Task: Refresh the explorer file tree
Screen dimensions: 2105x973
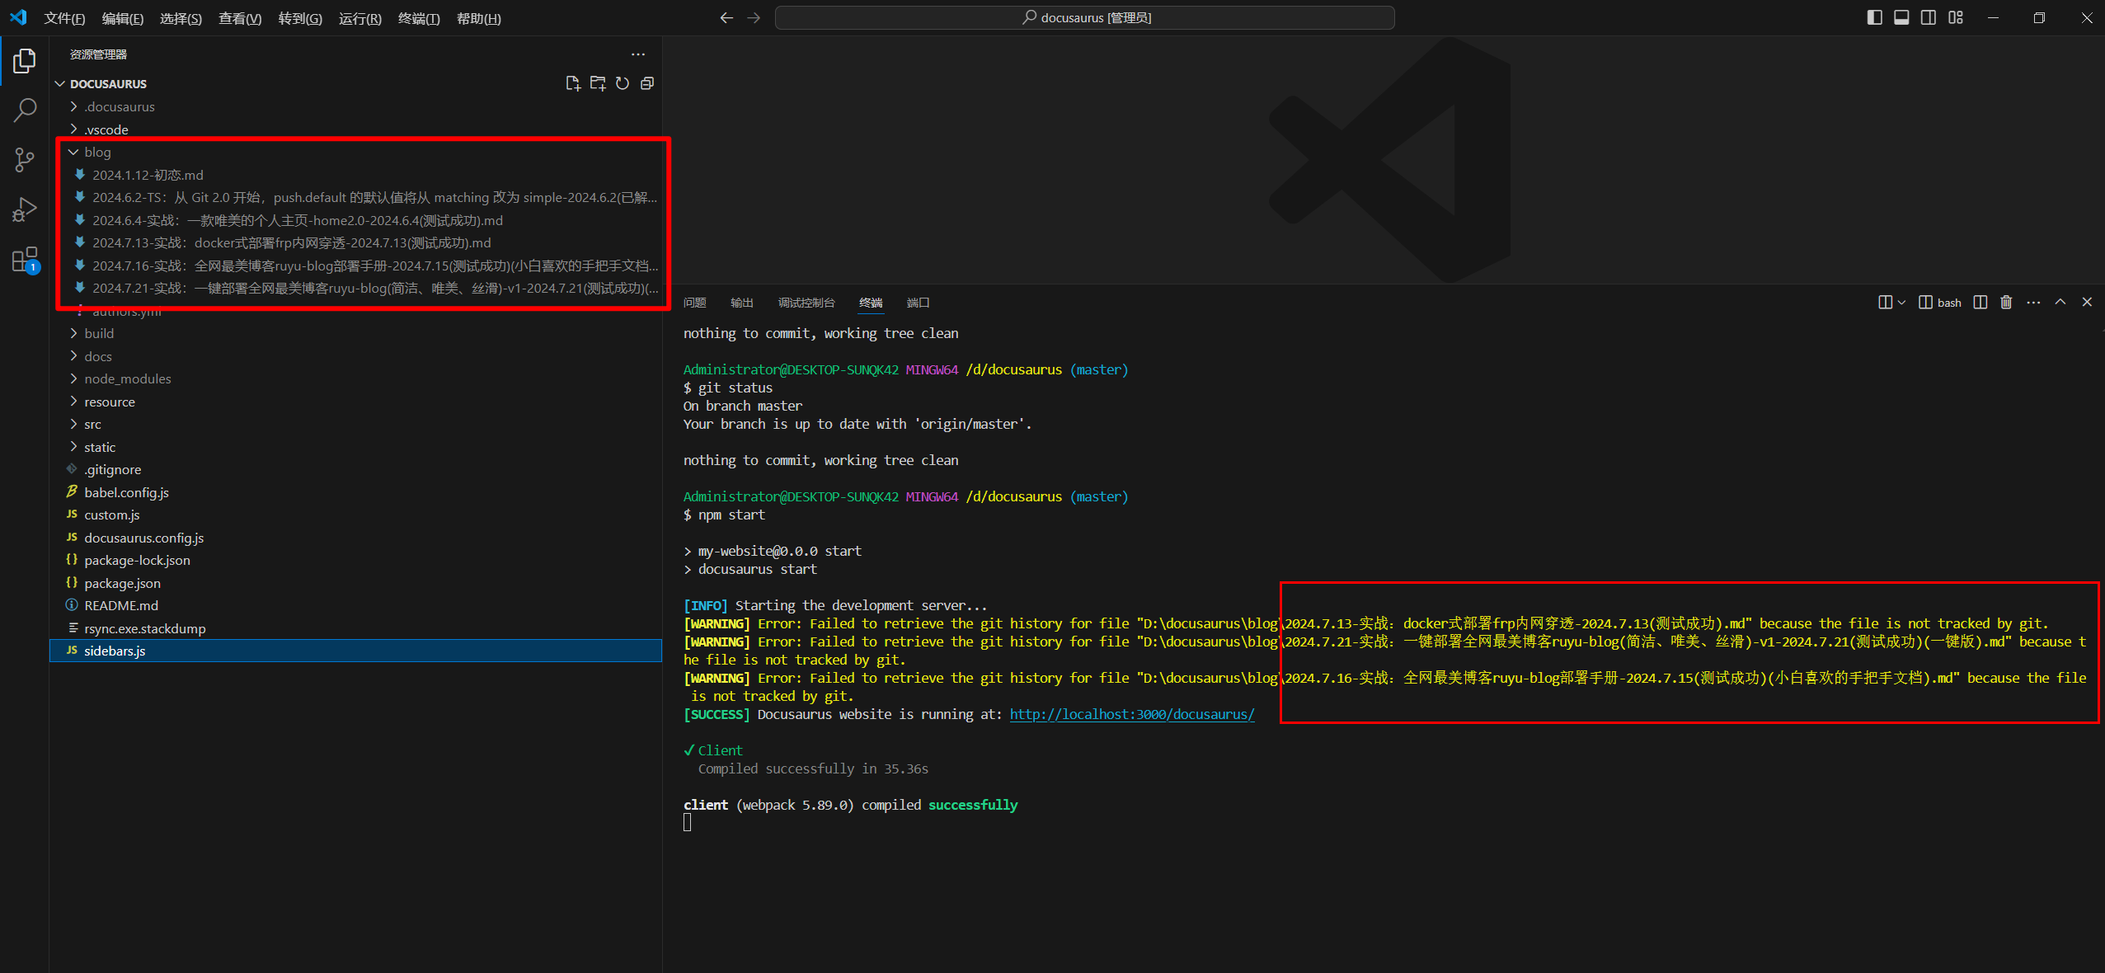Action: pos(623,83)
